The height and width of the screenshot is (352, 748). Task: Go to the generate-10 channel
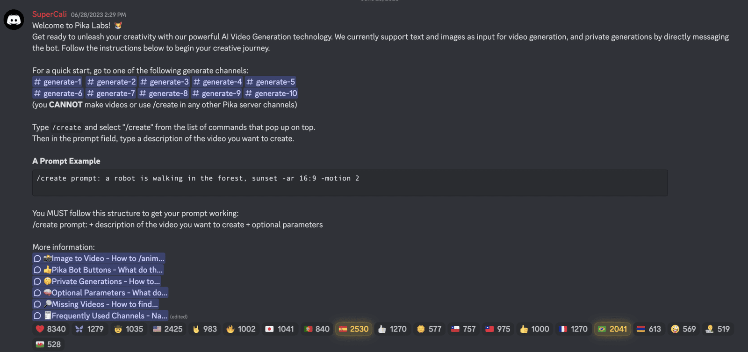[272, 93]
